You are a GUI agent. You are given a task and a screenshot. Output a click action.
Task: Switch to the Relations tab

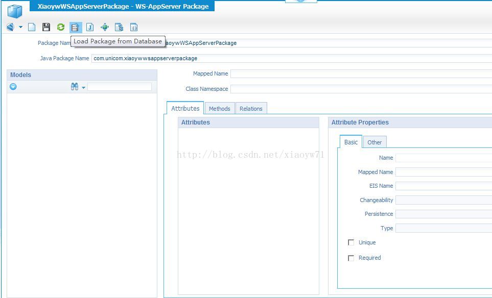pyautogui.click(x=251, y=108)
